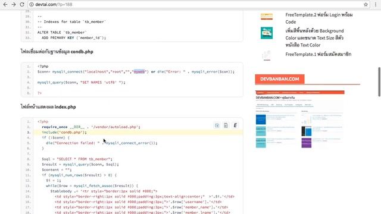Viewport: 381px width, 214px height.
Task: Go back using the browser back arrow
Action: (5, 4)
